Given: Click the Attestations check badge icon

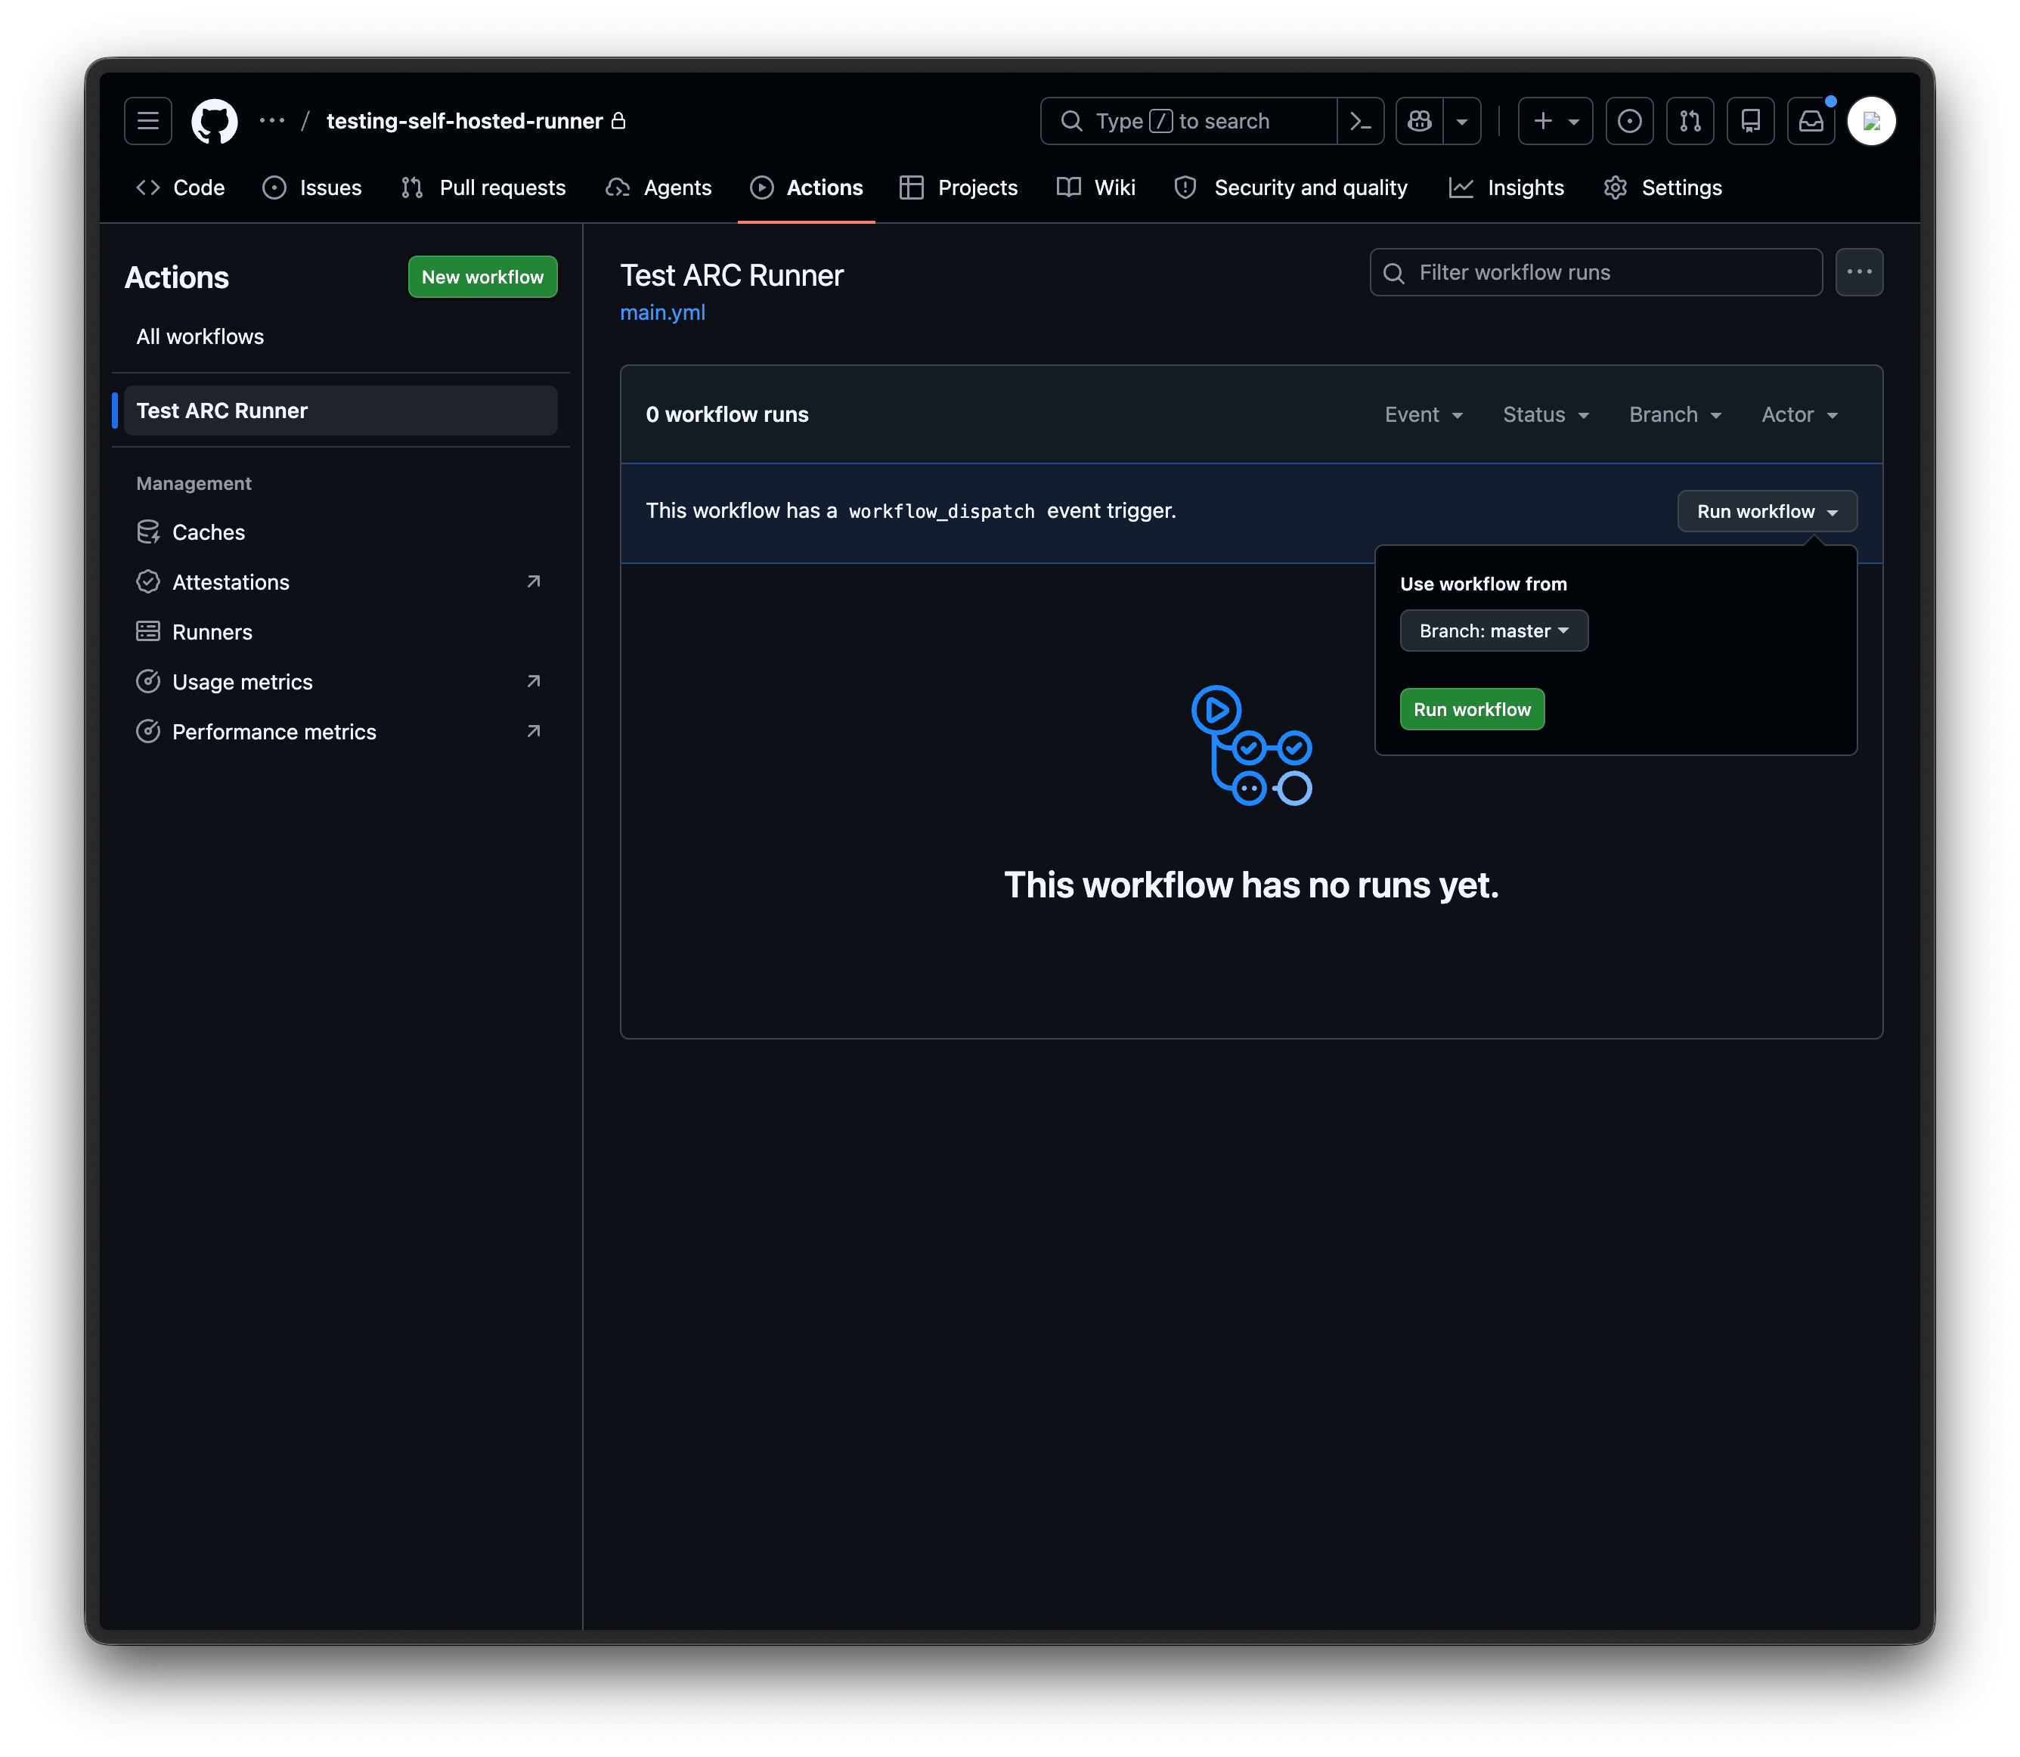Looking at the screenshot, I should pos(148,582).
